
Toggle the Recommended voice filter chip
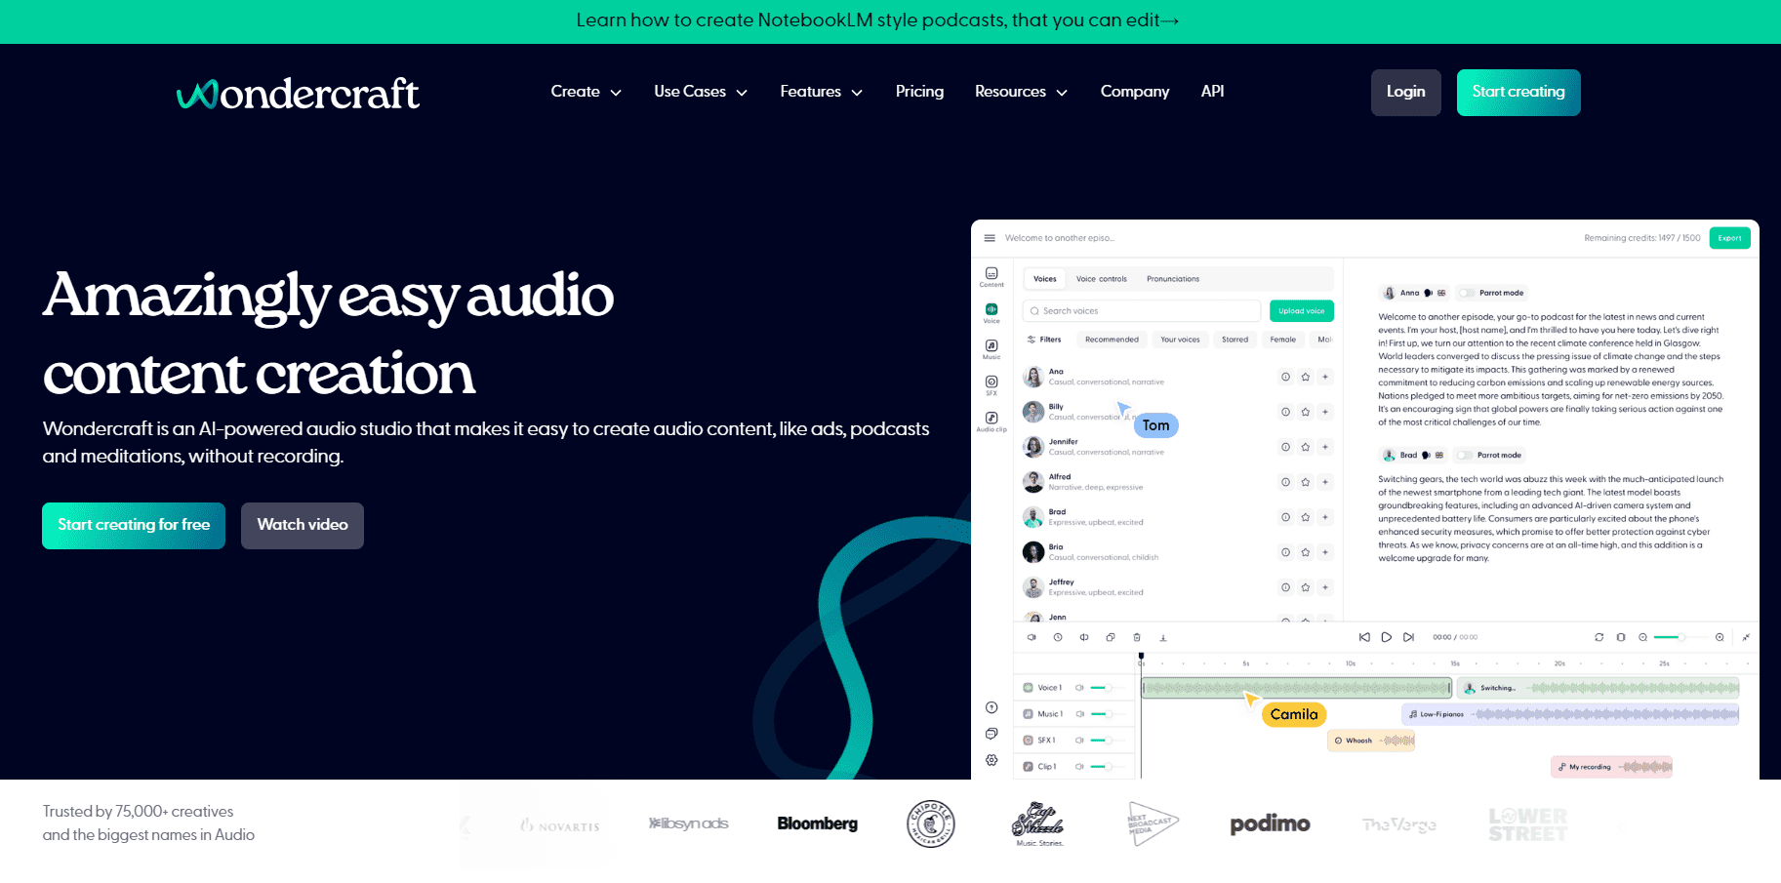[x=1112, y=340]
